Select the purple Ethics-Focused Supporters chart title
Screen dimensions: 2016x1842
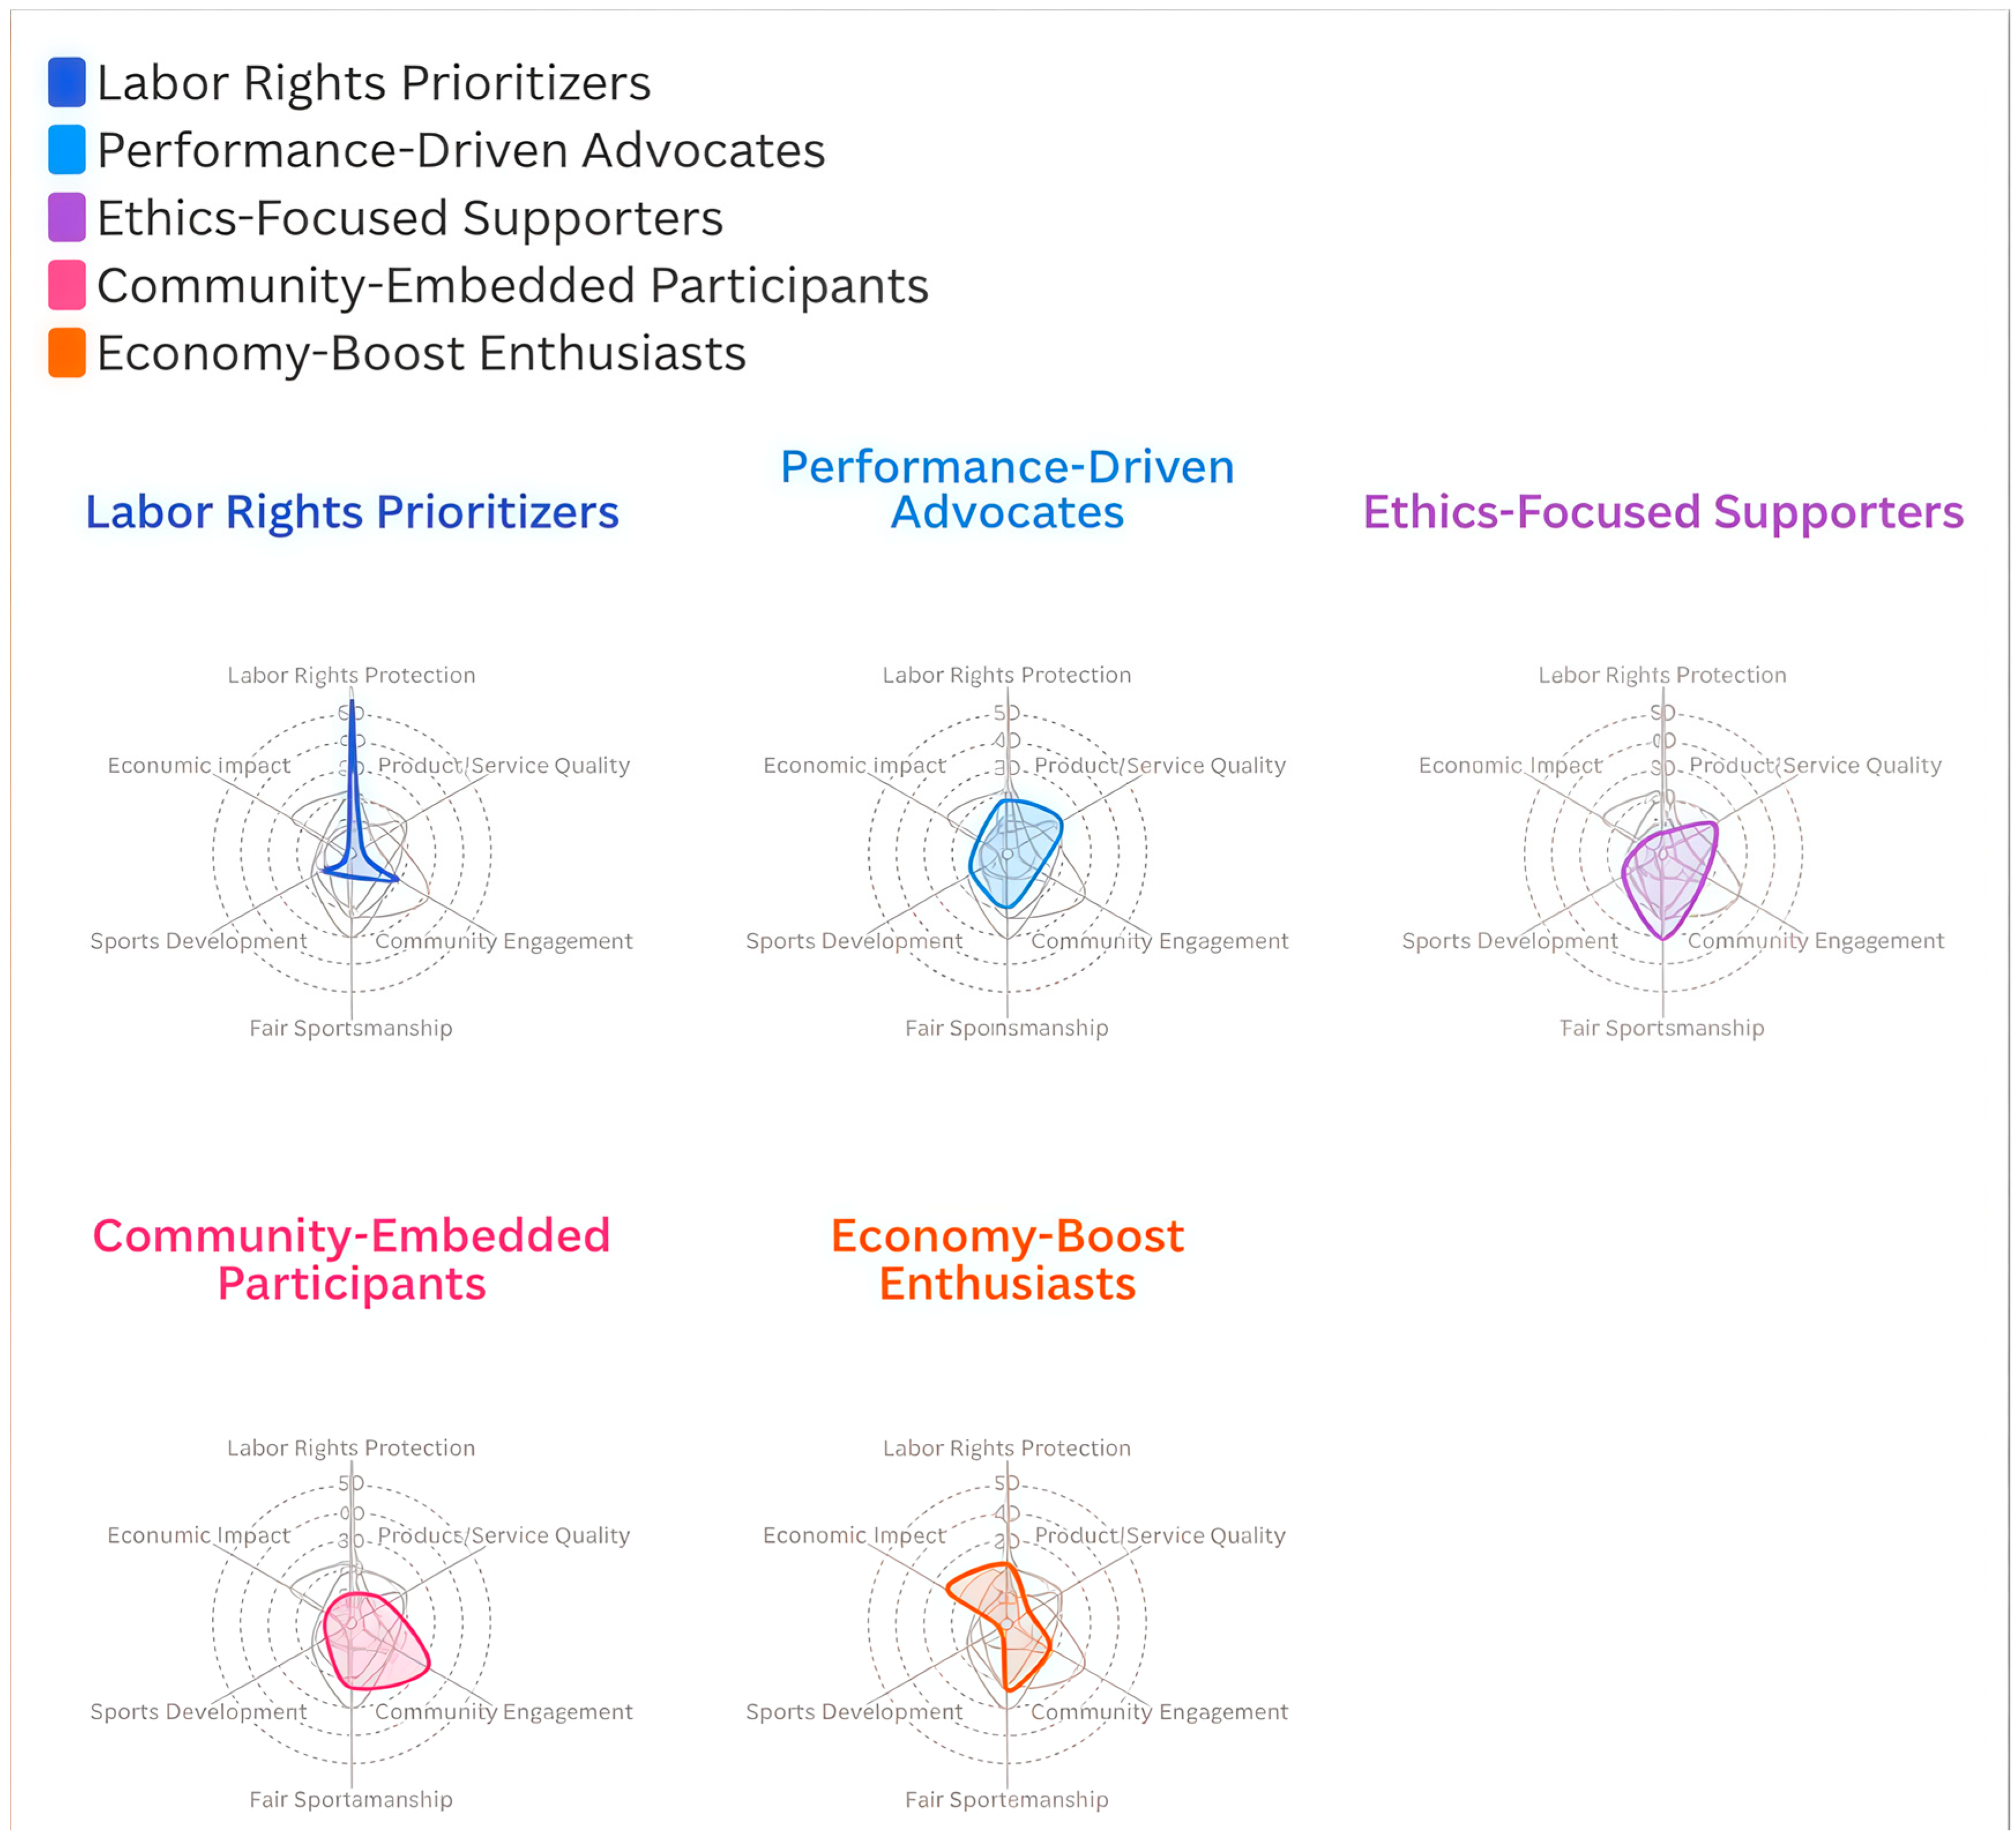[1663, 512]
